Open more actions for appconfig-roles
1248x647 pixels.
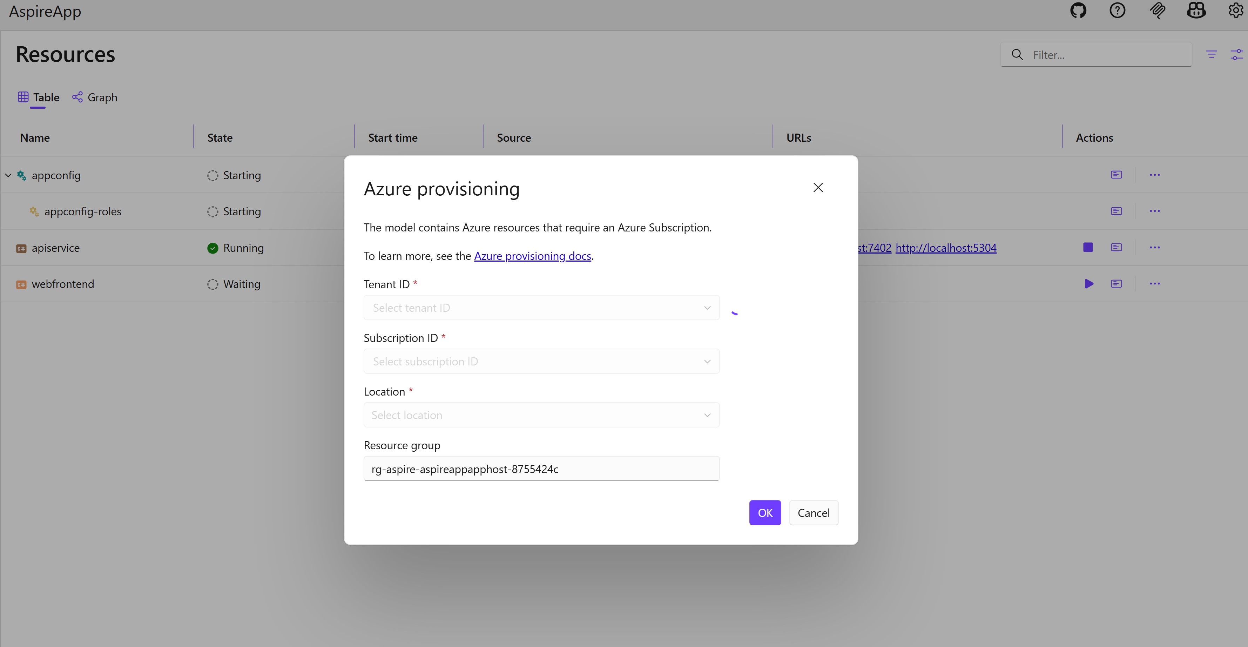point(1154,211)
